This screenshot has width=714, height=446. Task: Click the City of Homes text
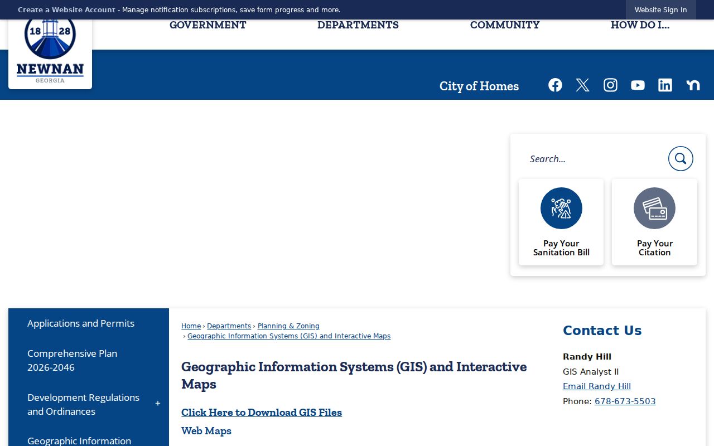pyautogui.click(x=479, y=86)
